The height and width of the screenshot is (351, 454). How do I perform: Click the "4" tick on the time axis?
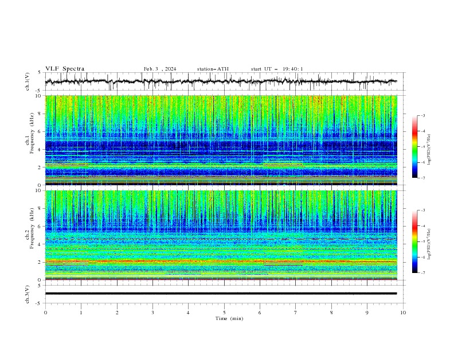189,313
